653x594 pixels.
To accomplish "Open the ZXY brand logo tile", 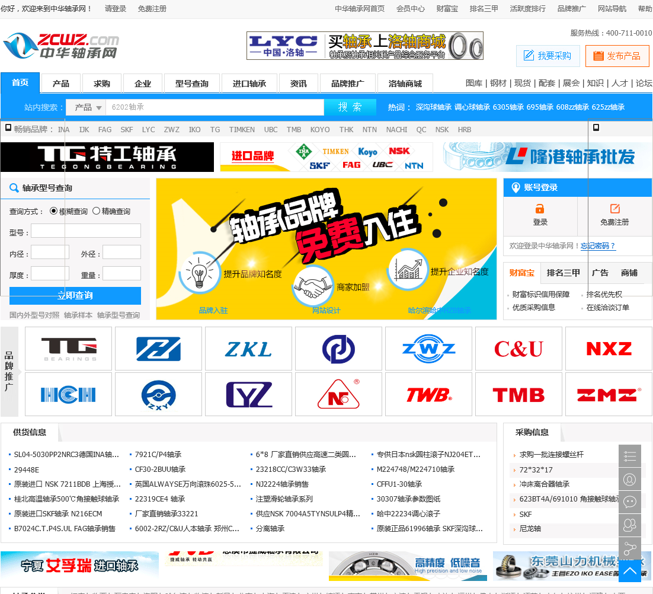I will [158, 394].
